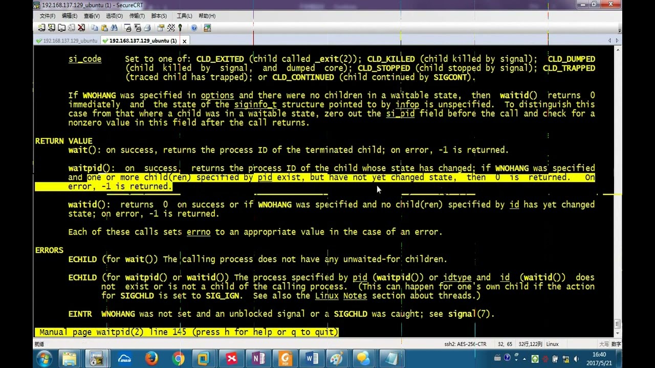The image size is (655, 368).
Task: Open Google Chrome from the taskbar
Action: [x=178, y=359]
